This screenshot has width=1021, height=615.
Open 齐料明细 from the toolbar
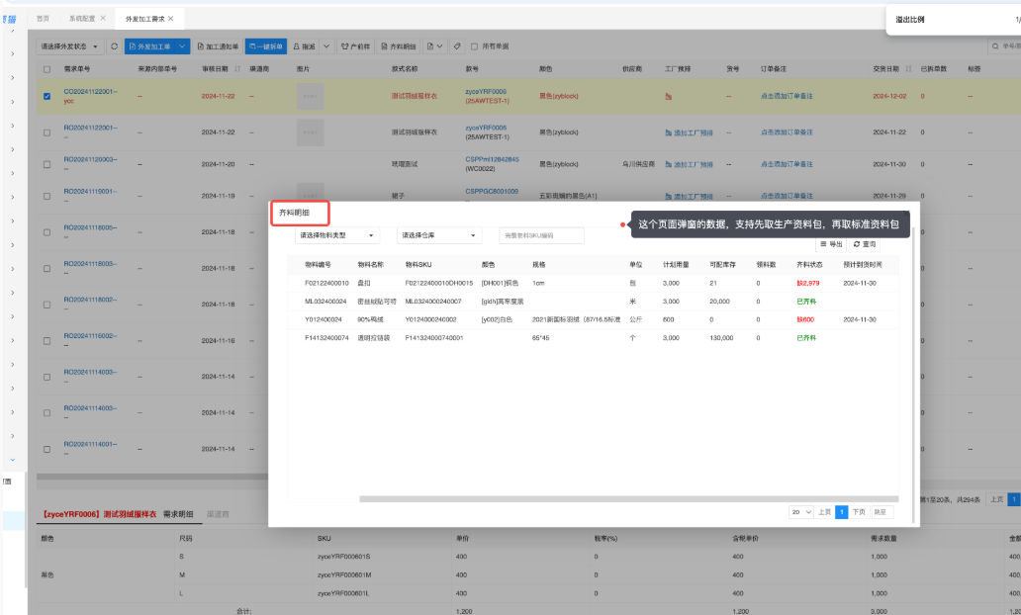click(x=400, y=46)
